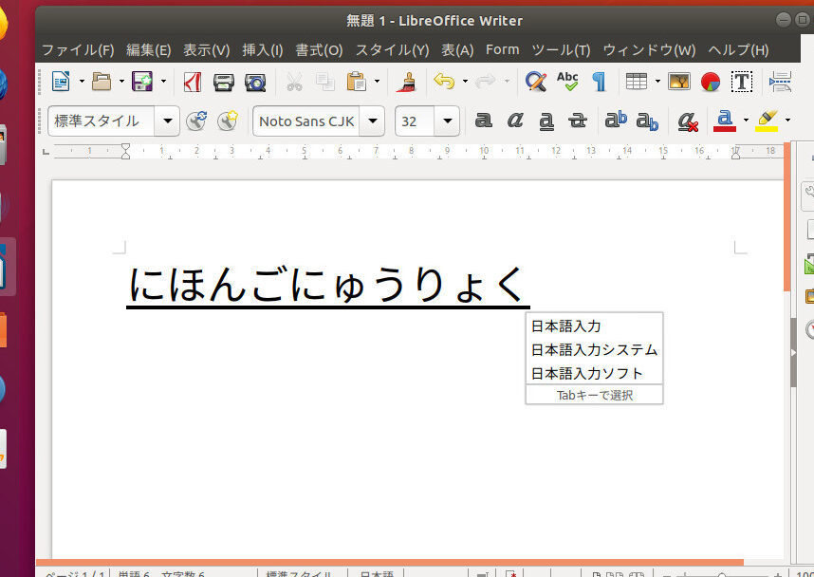Image resolution: width=814 pixels, height=577 pixels.
Task: Open the 挿入(I) menu
Action: pos(262,49)
